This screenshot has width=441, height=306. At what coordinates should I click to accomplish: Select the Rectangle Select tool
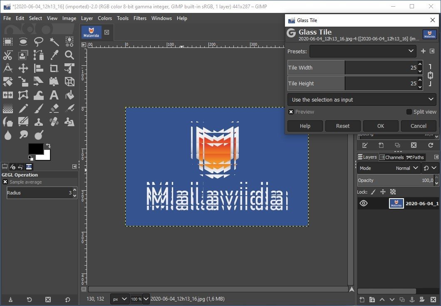click(8, 42)
